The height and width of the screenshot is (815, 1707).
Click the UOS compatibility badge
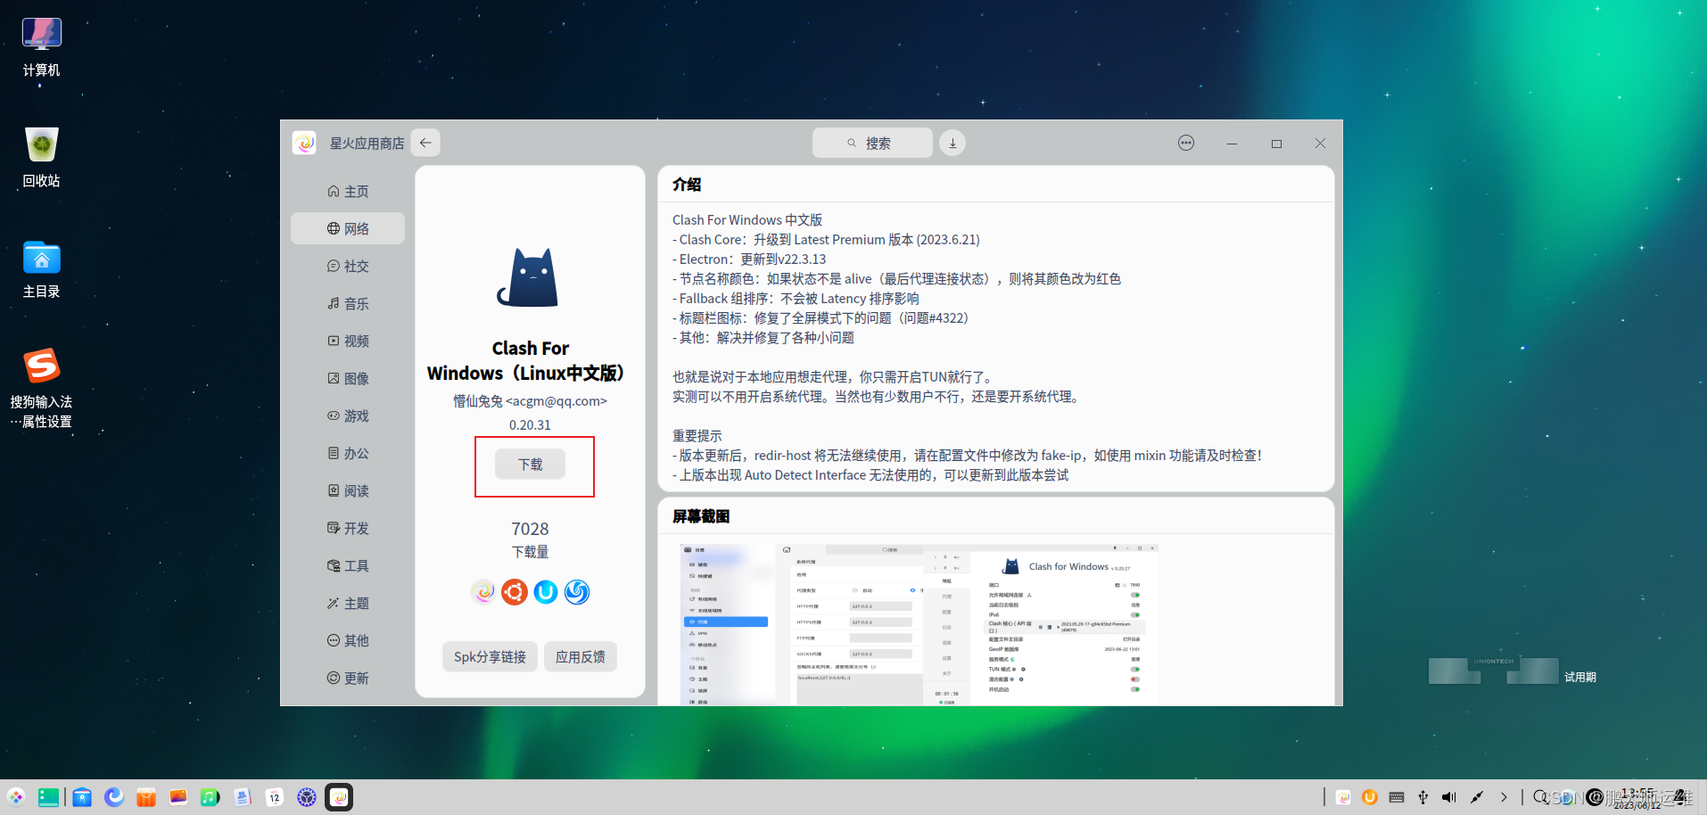coord(546,591)
